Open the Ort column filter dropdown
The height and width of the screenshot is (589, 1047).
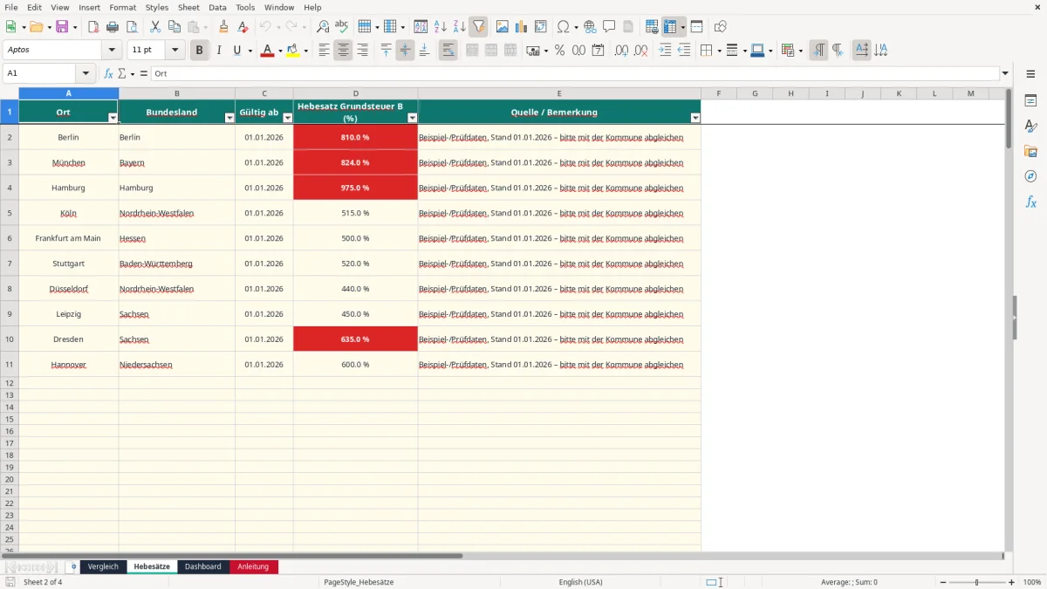[113, 118]
